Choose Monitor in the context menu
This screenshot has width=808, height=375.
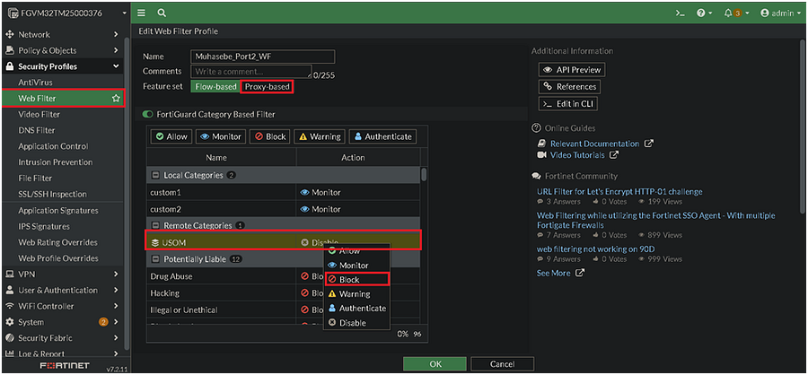[356, 266]
